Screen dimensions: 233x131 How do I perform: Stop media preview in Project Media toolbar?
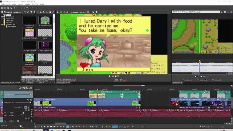(x=50, y=12)
